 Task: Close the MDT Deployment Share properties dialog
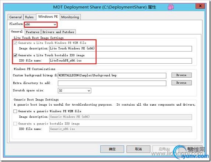[200, 6]
